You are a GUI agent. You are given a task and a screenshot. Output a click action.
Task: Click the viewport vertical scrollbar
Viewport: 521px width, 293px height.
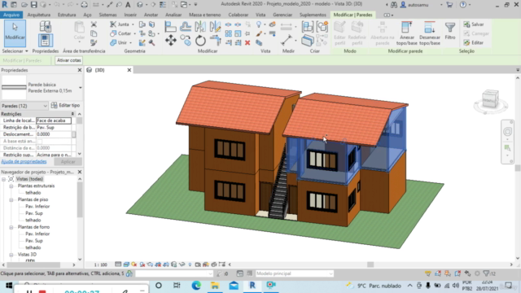(518, 168)
